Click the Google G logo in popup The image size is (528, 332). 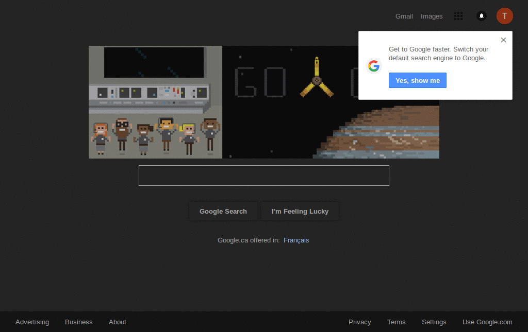(374, 66)
